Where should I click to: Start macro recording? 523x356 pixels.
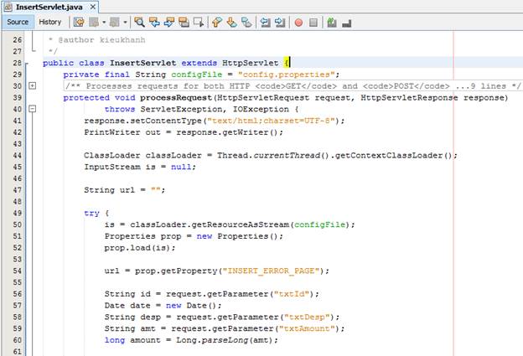tap(298, 23)
